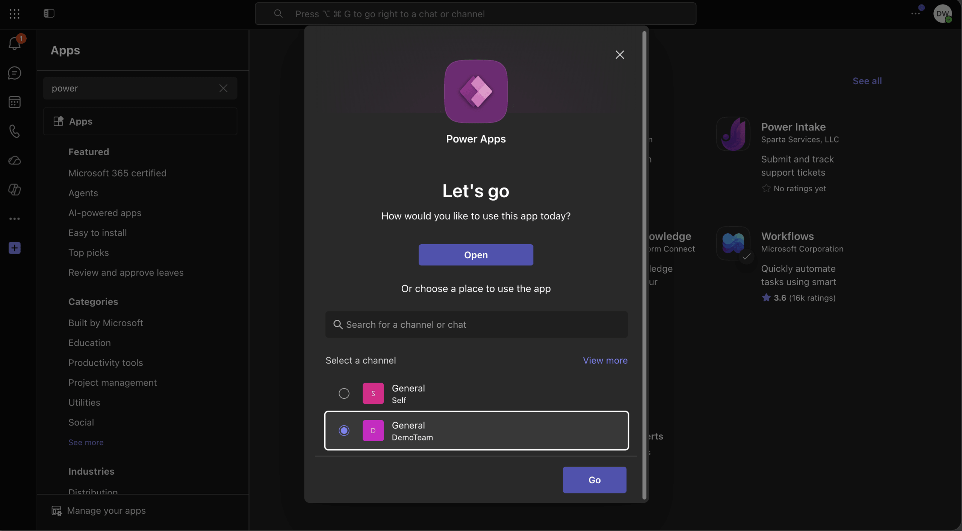The width and height of the screenshot is (962, 531).
Task: Open the DW profile avatar
Action: coord(942,14)
